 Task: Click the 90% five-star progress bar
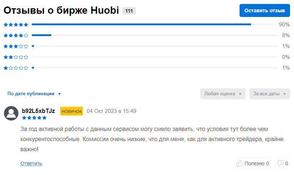(x=141, y=25)
